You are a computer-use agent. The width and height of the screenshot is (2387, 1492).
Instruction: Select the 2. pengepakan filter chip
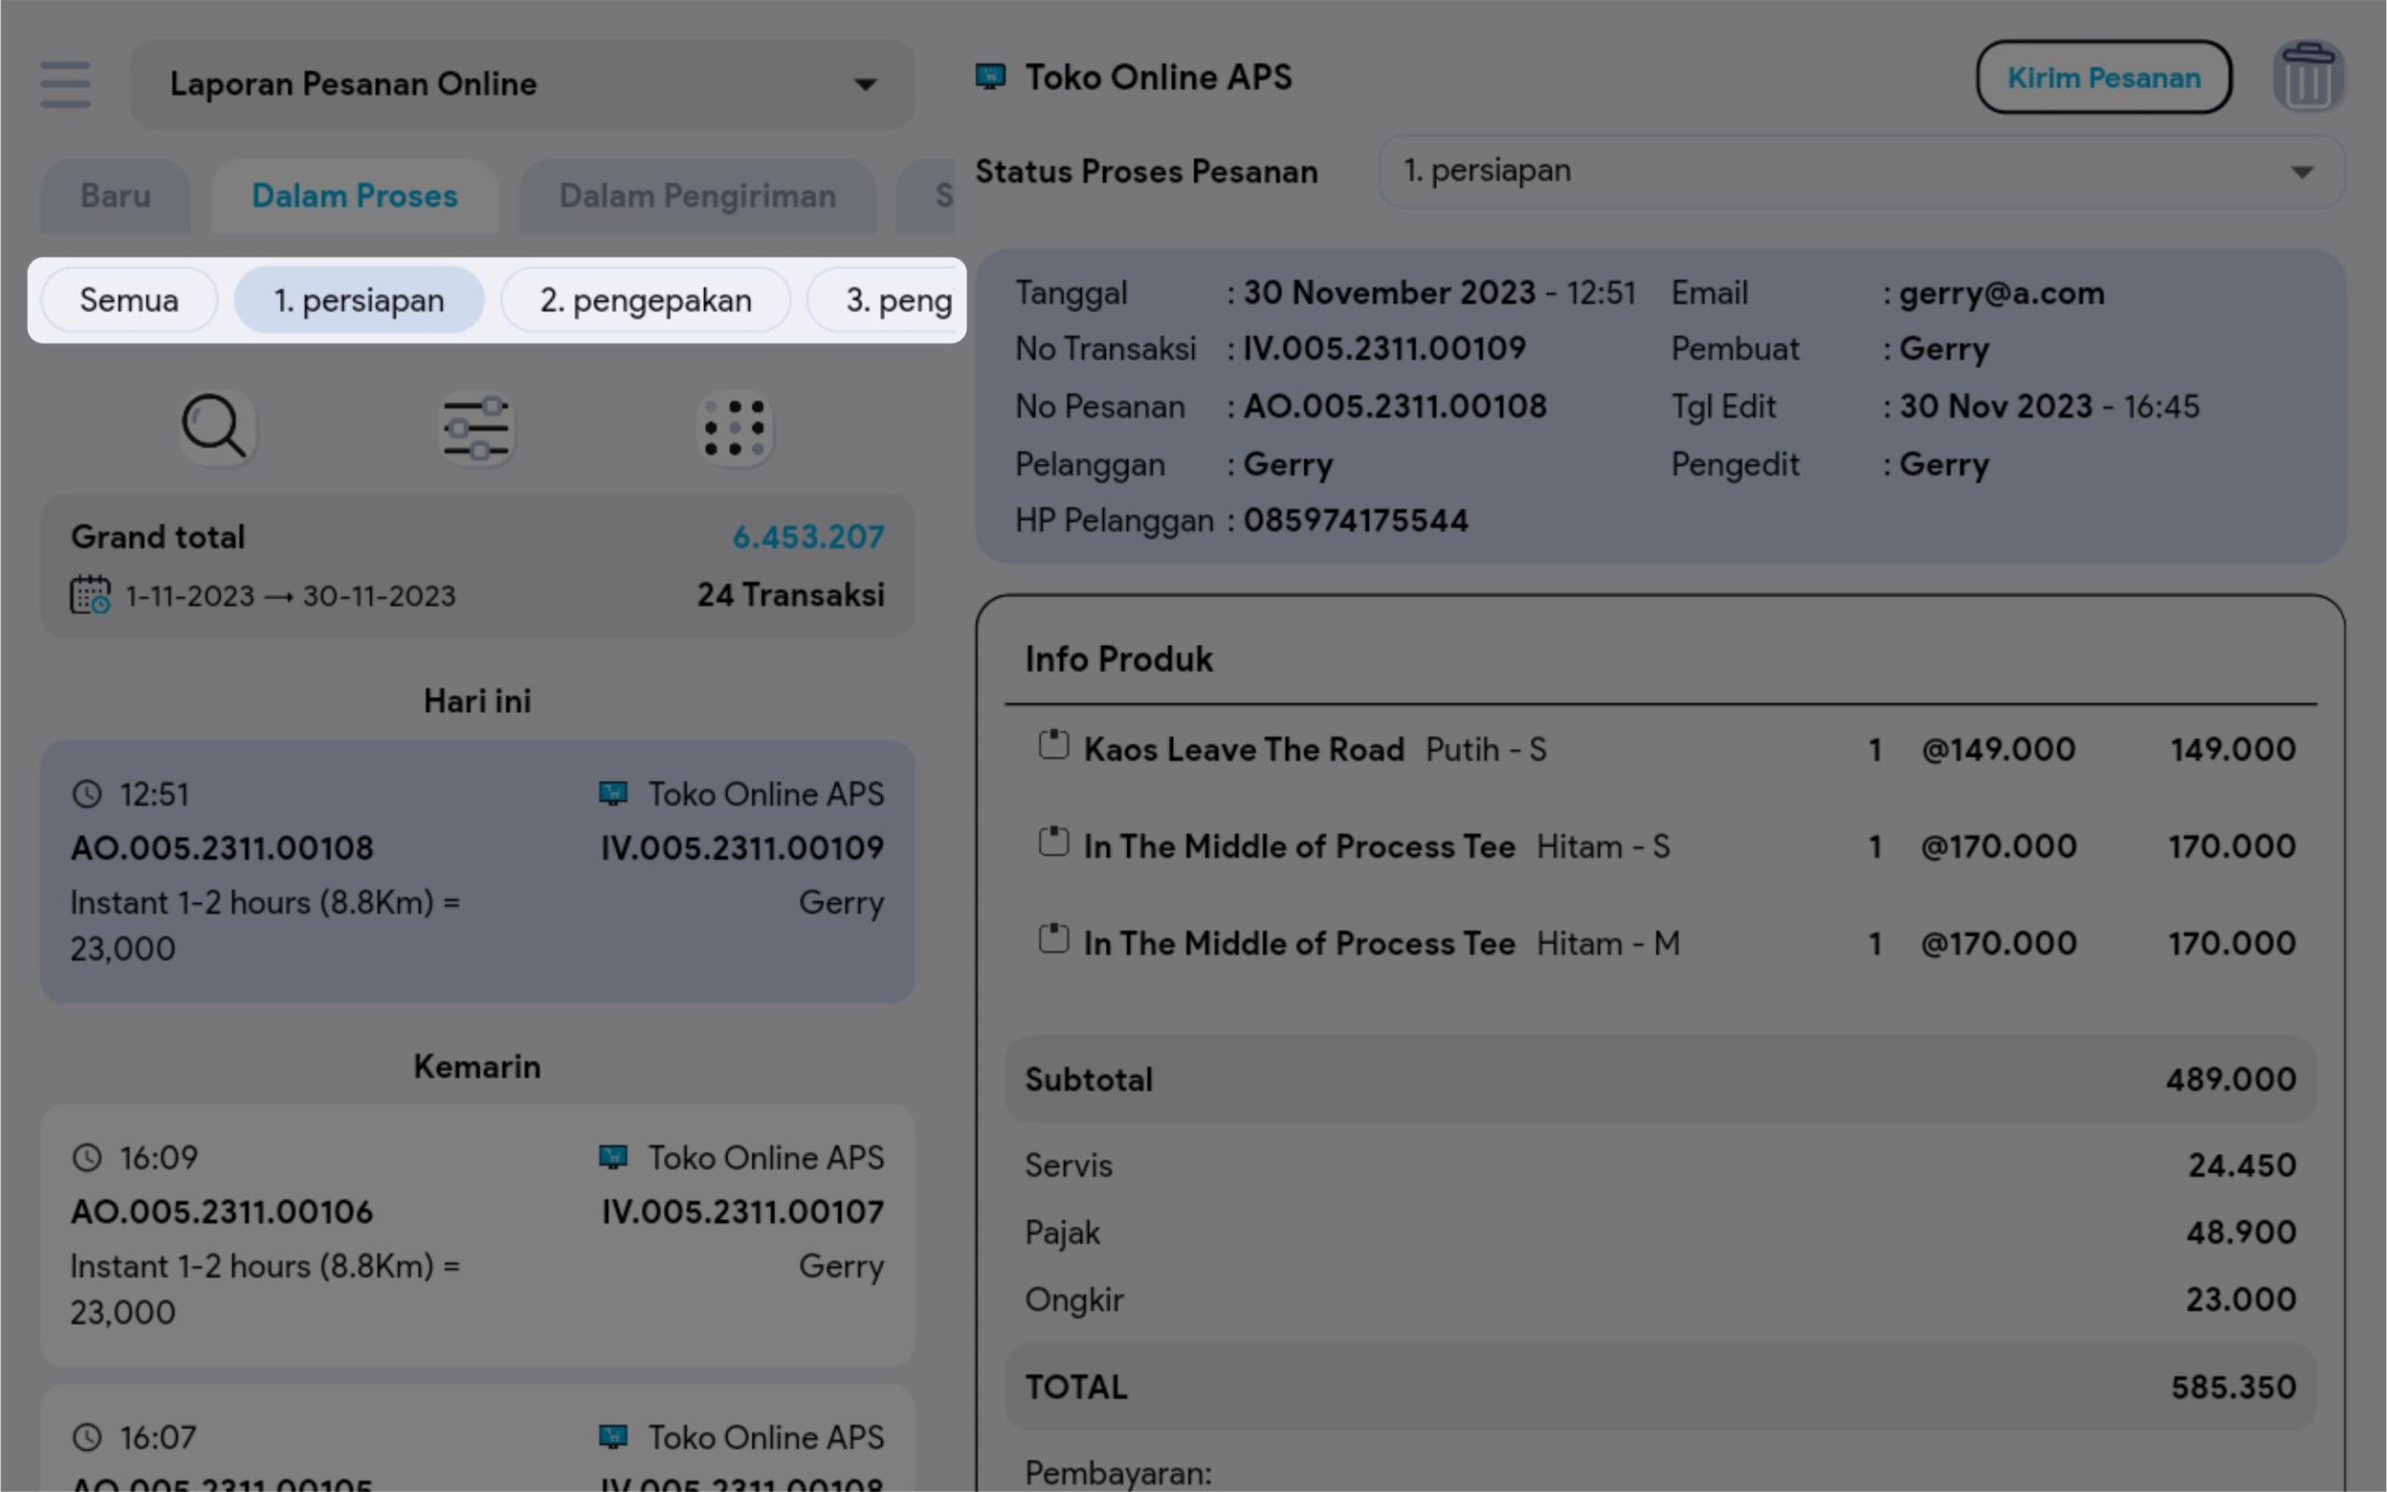[646, 300]
